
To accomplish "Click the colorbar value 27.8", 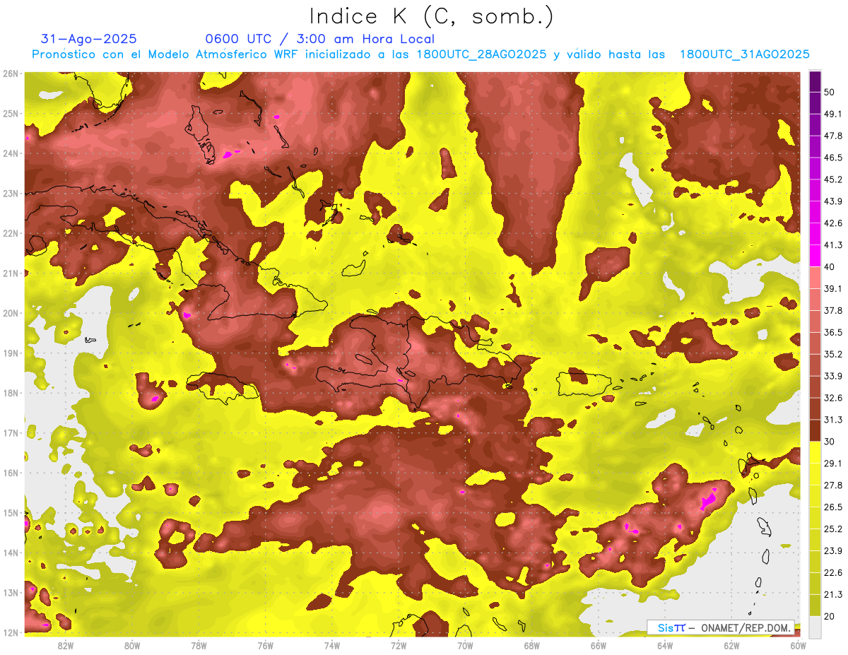I will 833,485.
